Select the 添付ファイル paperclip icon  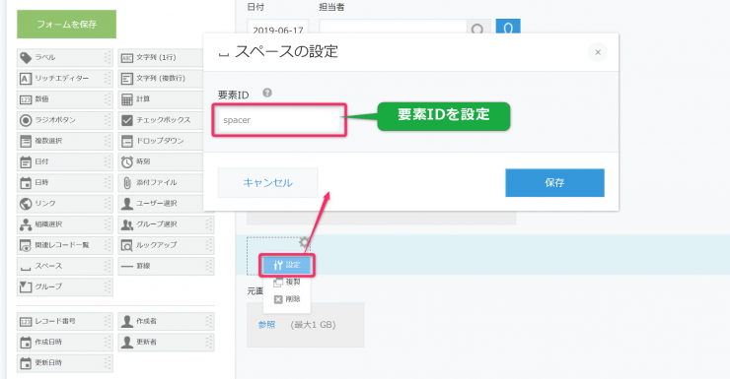(126, 182)
